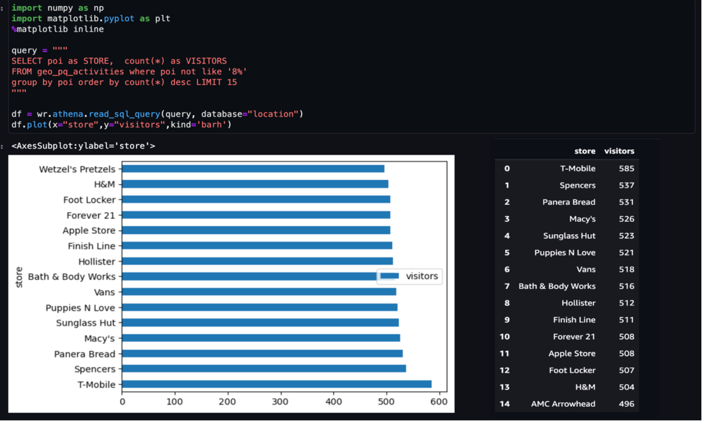Click the Spencers bar in the chart

(x=264, y=369)
